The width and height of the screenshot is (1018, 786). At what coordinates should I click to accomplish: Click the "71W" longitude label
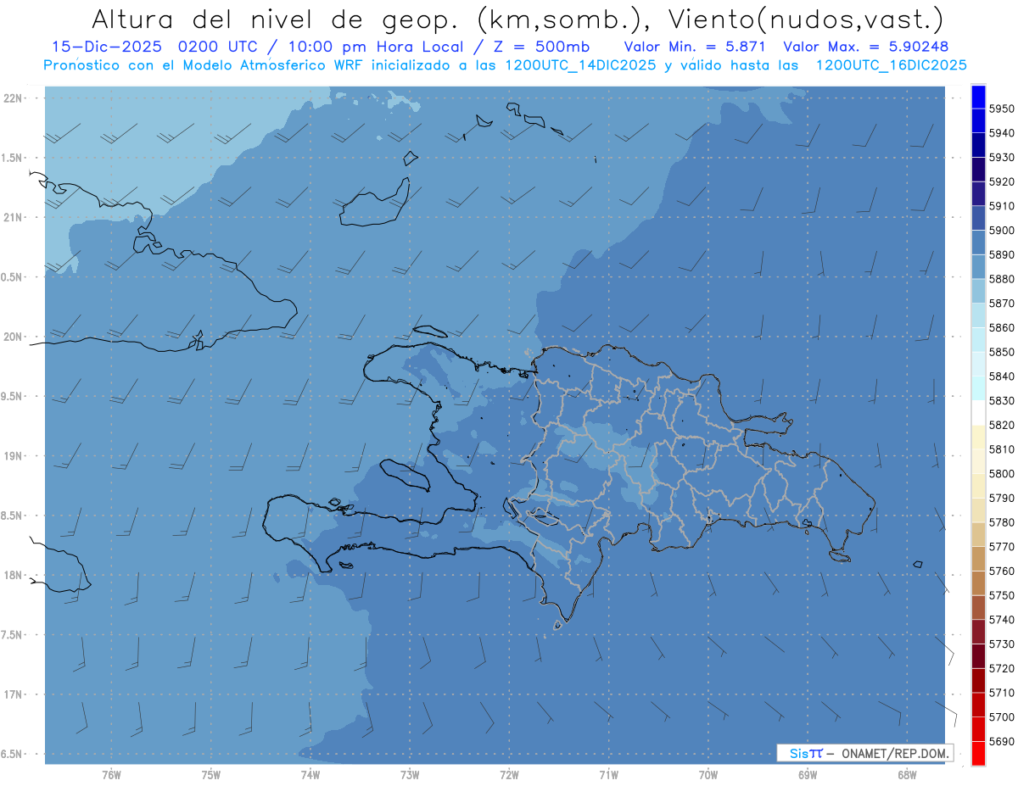(608, 774)
